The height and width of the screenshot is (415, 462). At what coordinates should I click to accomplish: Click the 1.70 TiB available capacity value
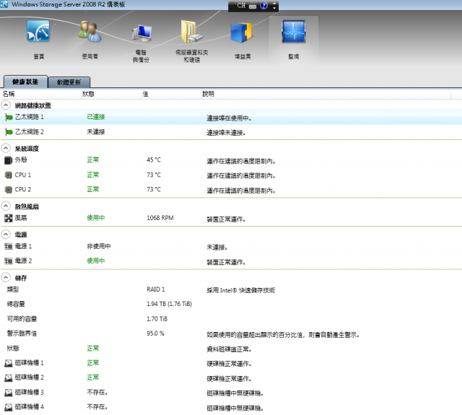(x=157, y=319)
